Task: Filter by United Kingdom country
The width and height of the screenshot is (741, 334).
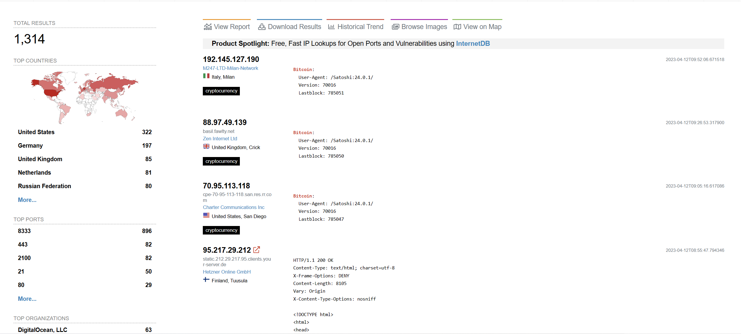Action: [85, 159]
